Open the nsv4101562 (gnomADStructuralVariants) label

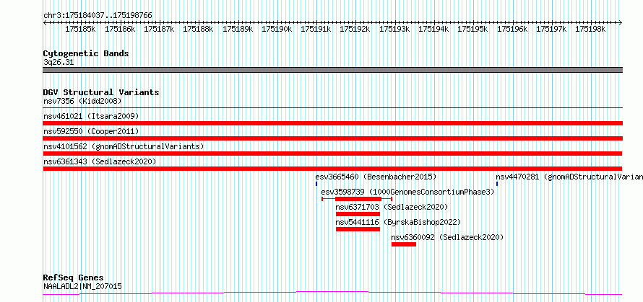(x=124, y=146)
